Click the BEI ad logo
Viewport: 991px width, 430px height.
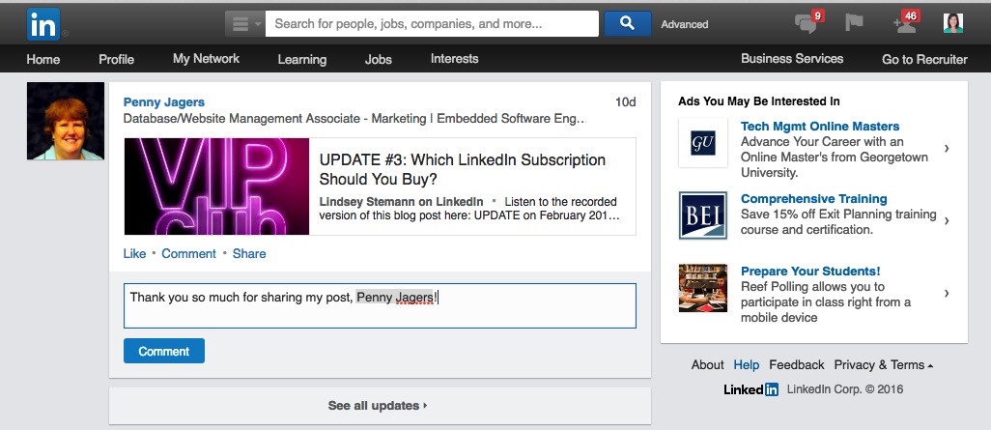point(703,215)
